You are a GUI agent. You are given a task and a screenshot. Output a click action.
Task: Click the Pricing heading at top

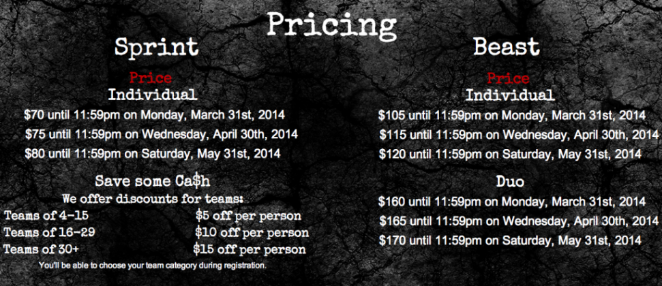pos(332,25)
